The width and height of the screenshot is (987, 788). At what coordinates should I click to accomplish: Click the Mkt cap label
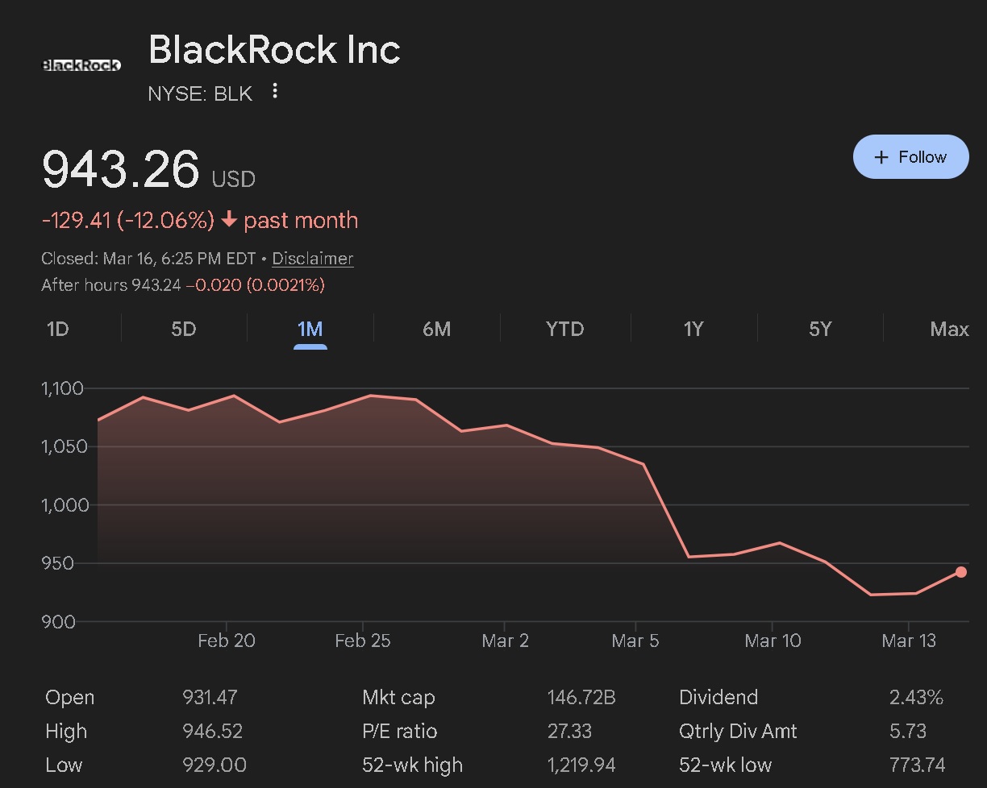pyautogui.click(x=398, y=698)
